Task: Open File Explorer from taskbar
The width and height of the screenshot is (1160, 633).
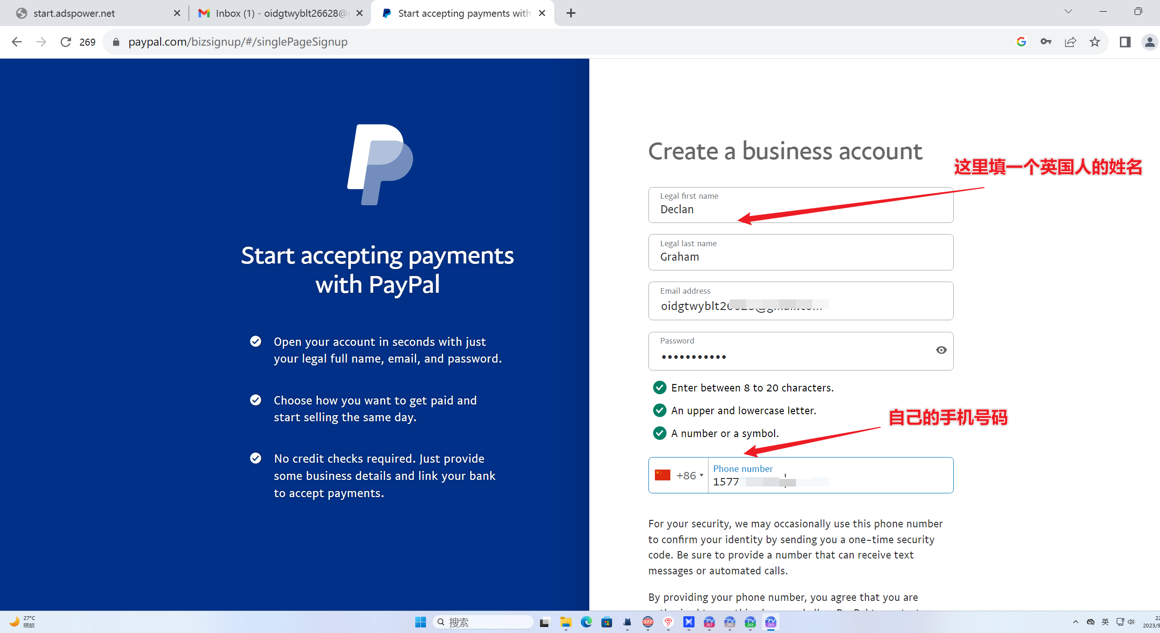Action: 566,622
